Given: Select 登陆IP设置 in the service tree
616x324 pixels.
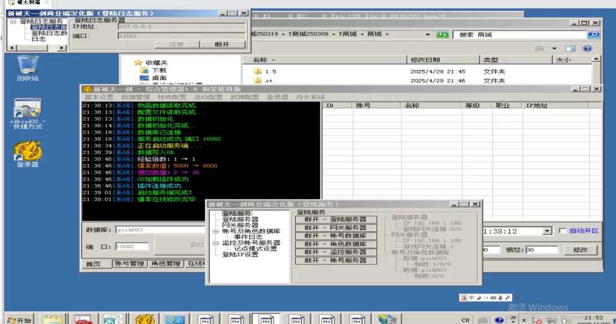Looking at the screenshot, I should (239, 255).
